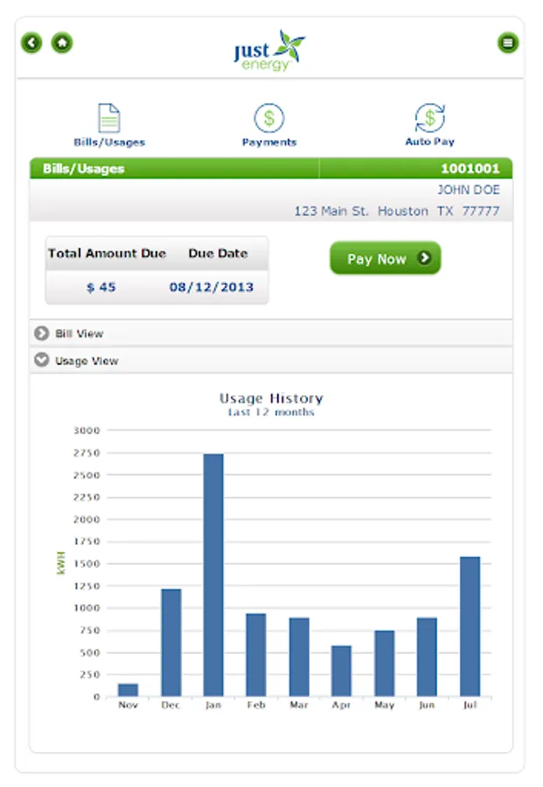The height and width of the screenshot is (787, 543).
Task: Click the Dec usage bar
Action: coord(171,643)
